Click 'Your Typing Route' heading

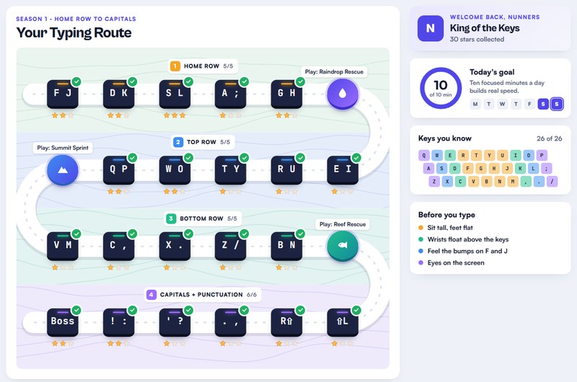pyautogui.click(x=74, y=32)
